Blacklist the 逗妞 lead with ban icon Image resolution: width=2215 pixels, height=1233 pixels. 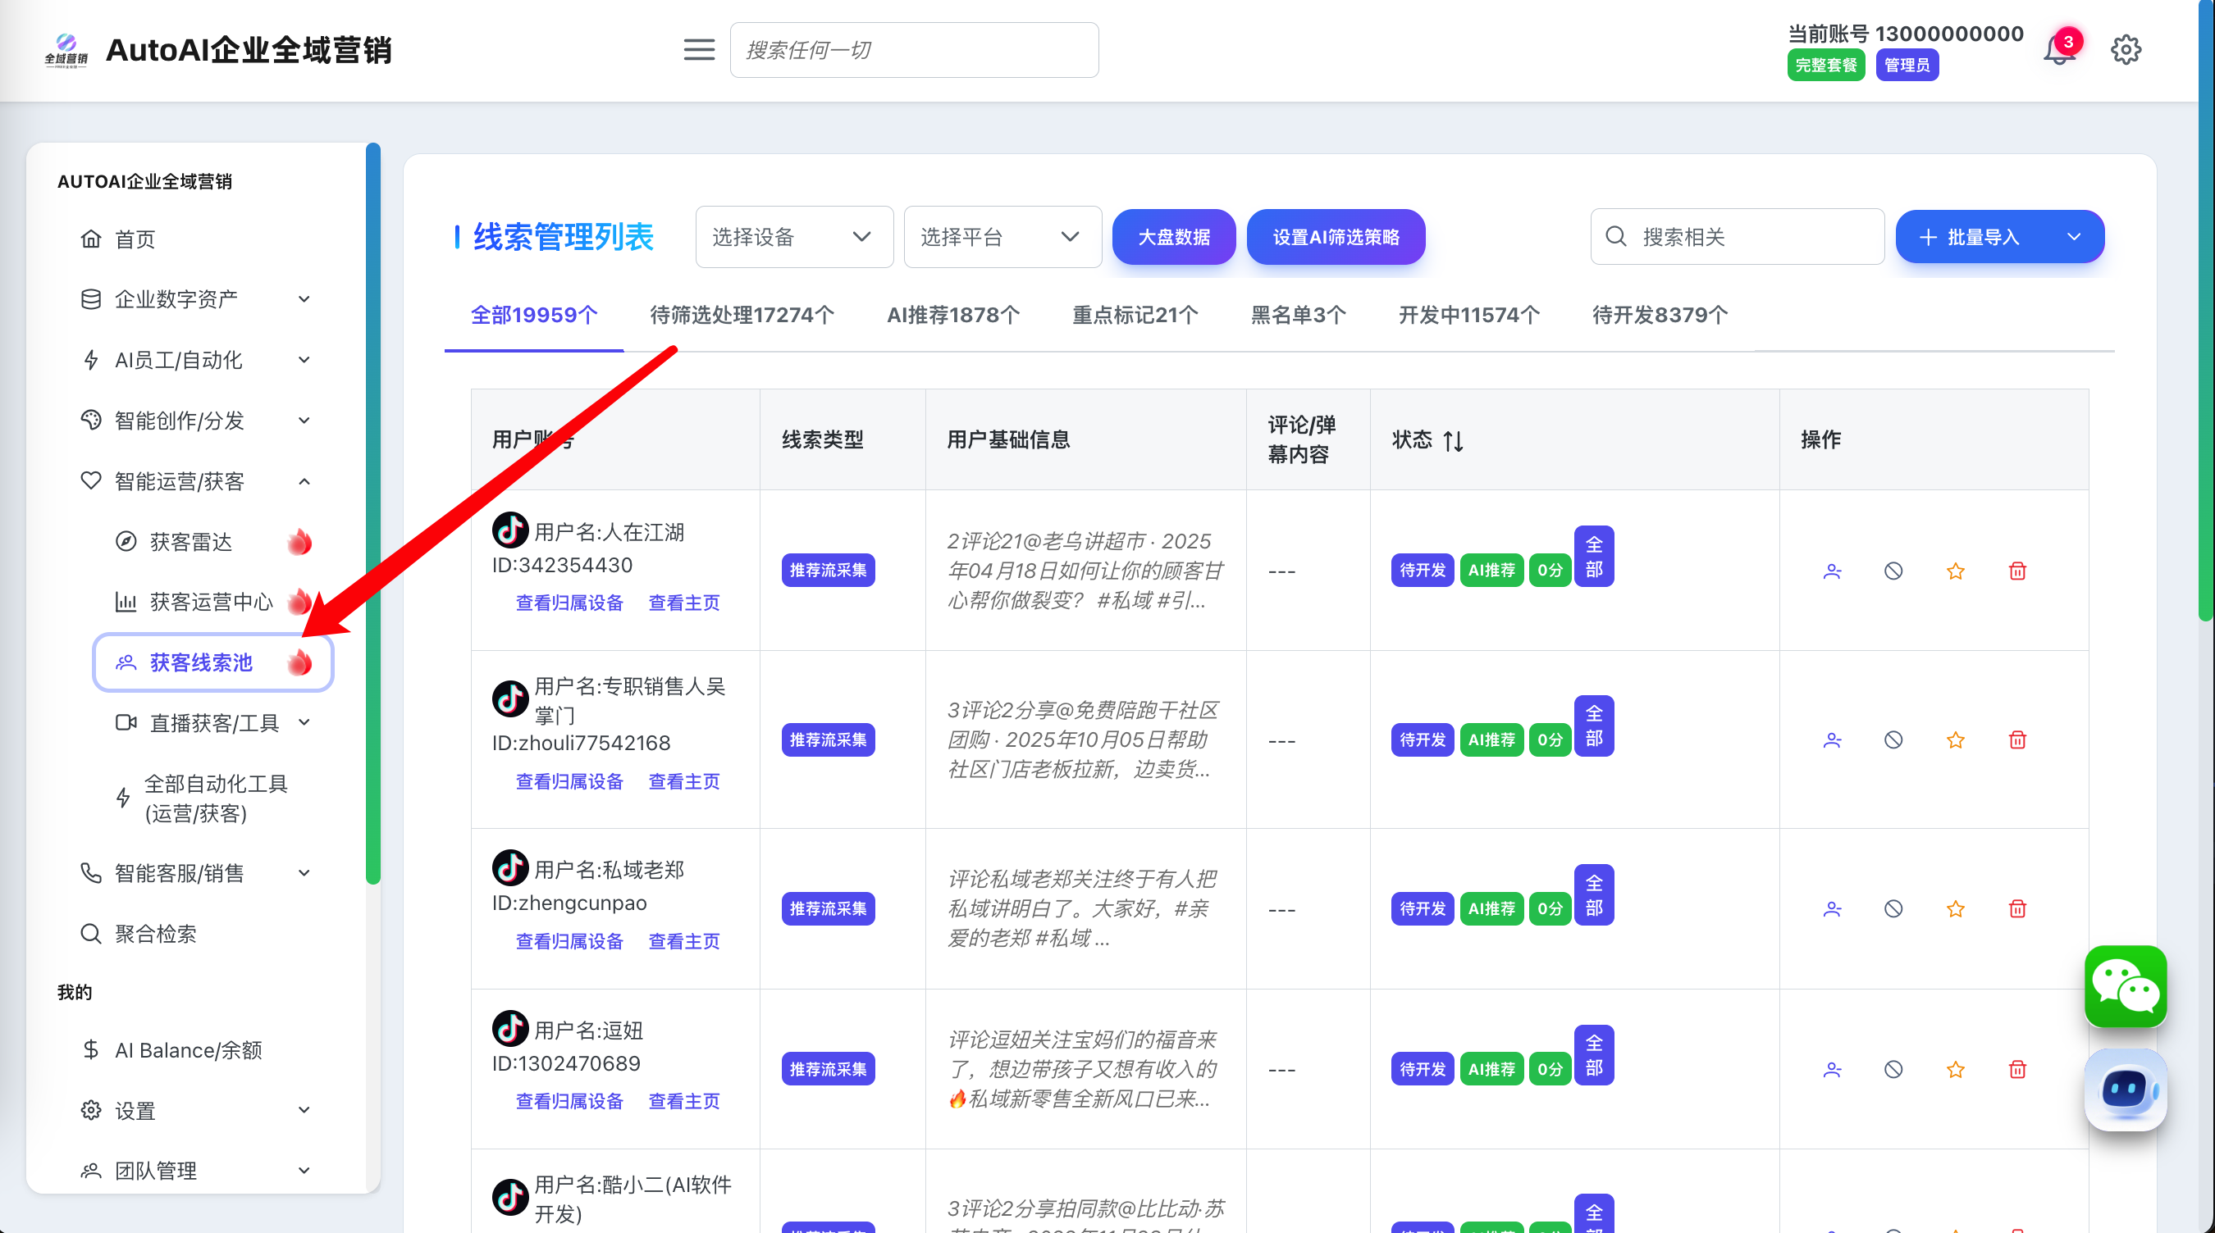[x=1893, y=1070]
